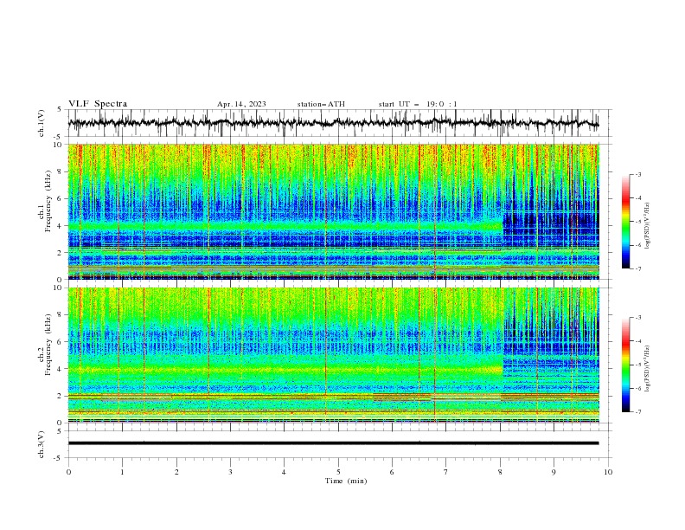The width and height of the screenshot is (685, 530).
Task: Click the ch.1 color bar 'log(PSD)(V²/Hz)' label
Action: pos(648,226)
